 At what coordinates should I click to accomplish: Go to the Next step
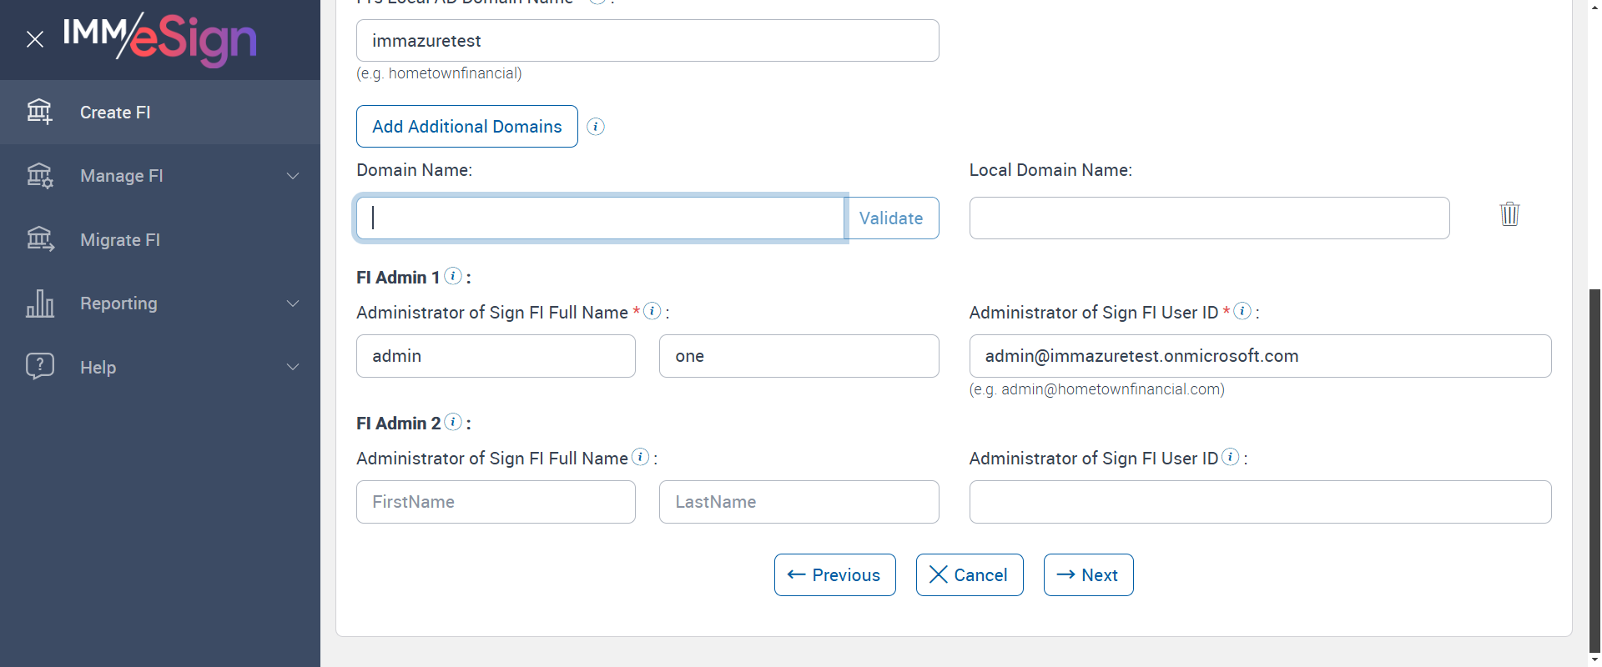[1088, 575]
